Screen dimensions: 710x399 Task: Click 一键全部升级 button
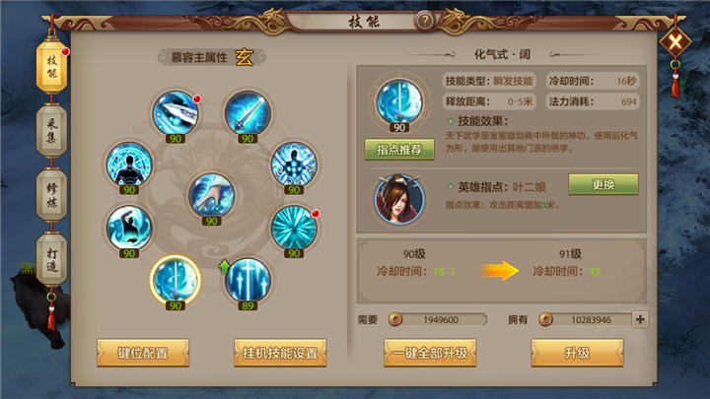pos(430,353)
